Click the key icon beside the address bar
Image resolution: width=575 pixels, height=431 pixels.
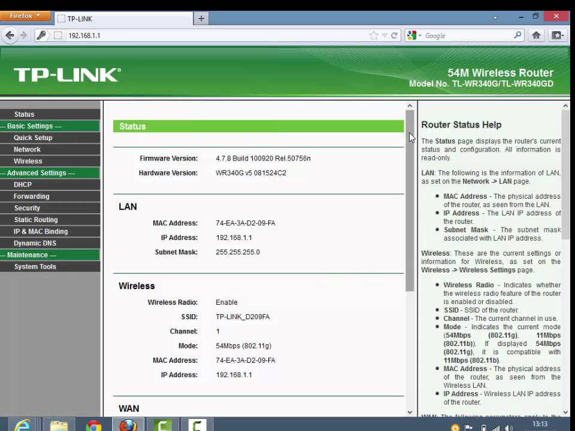[41, 35]
